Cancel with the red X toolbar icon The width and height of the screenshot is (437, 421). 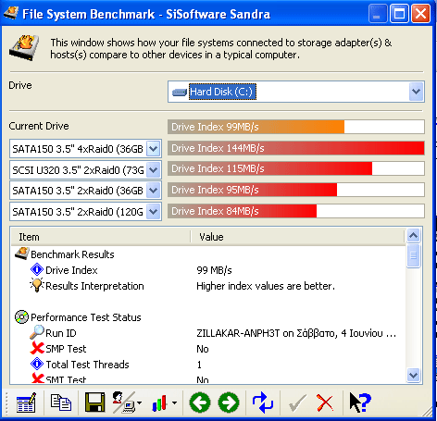click(325, 403)
